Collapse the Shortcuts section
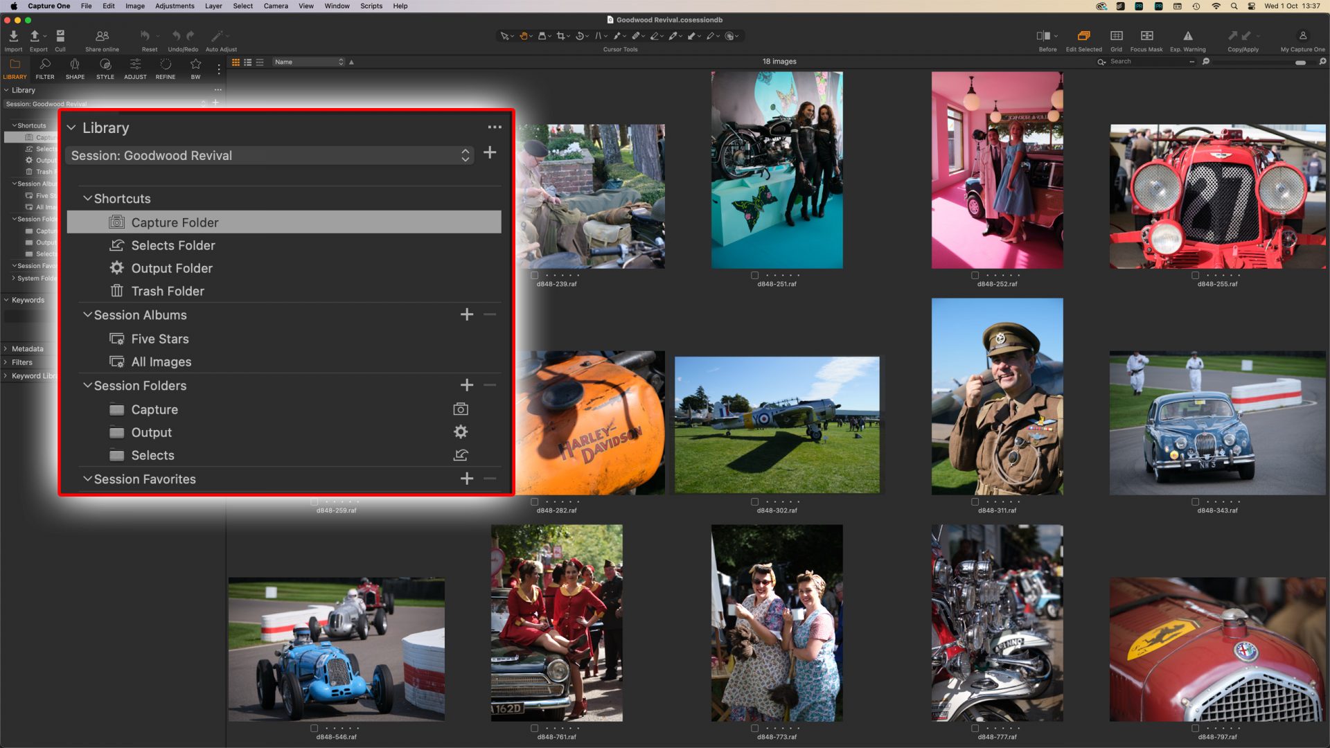 coord(88,199)
